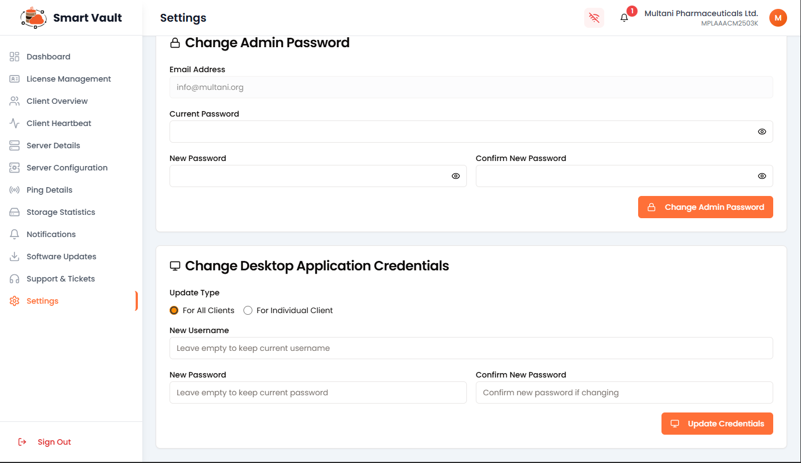The height and width of the screenshot is (463, 801).
Task: Click the Client Heartbeat pulse icon
Action: pos(14,123)
